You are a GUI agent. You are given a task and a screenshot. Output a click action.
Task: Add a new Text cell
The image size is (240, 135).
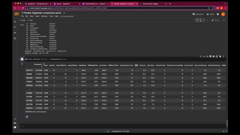pyautogui.click(x=30, y=20)
